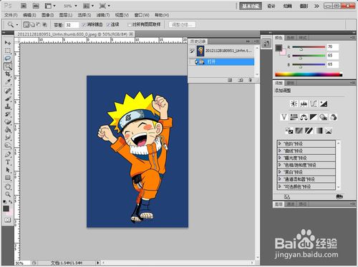Expand the "色阶"预设 presets group
The width and height of the screenshot is (358, 267).
(x=280, y=143)
